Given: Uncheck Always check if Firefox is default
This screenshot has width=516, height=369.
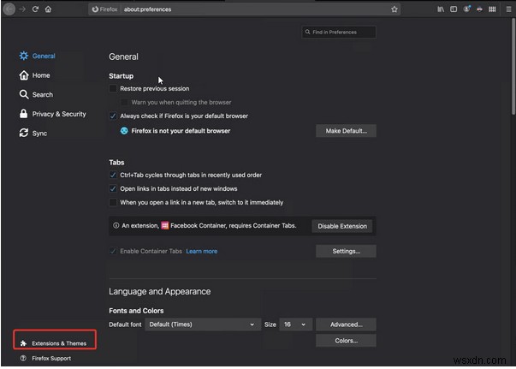Looking at the screenshot, I should (x=113, y=116).
